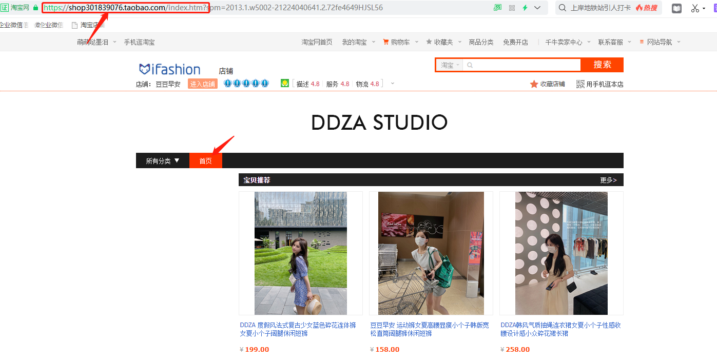Click the 描述 4.8 rating
This screenshot has height=362, width=717.
[x=308, y=84]
